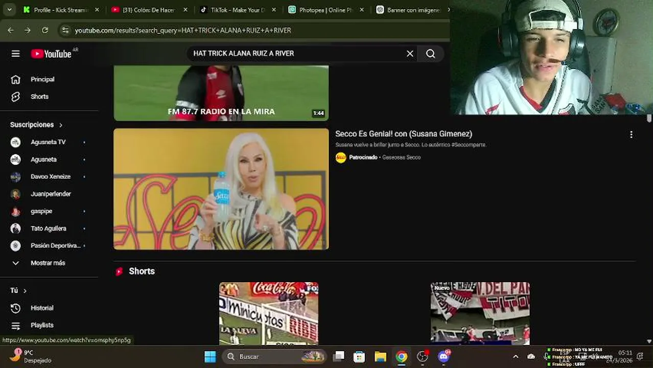Open the Secco Susana Gimenez ad thumbnail
This screenshot has height=368, width=653.
221,189
